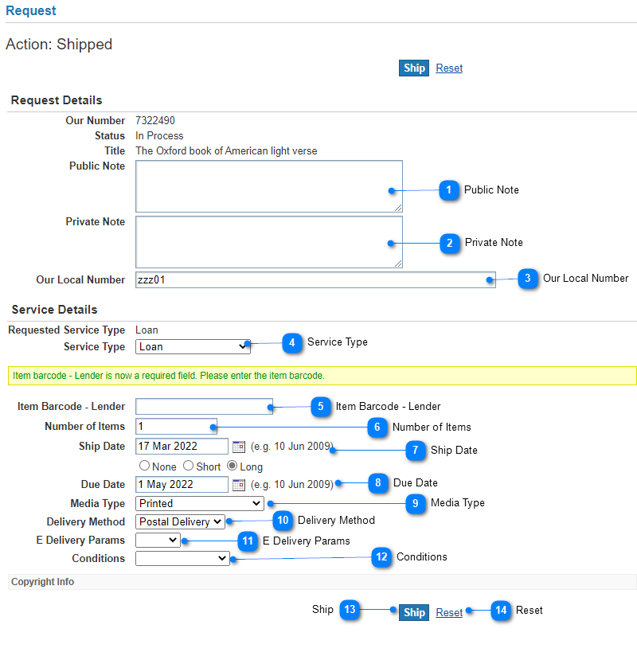
Task: Click callout badge 14 next to Reset
Action: [501, 611]
